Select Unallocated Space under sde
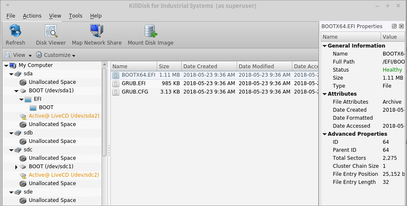 52,200
